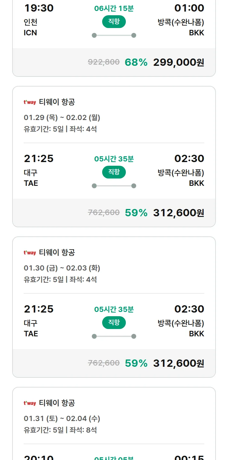Viewport: 228px width, 460px height.
Task: Click the route line on the 01.30 flight
Action: [114, 336]
